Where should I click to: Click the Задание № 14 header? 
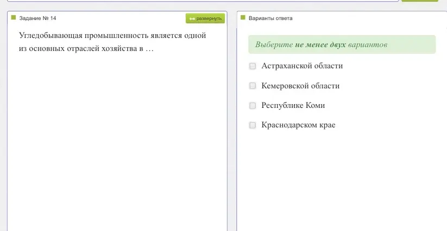pyautogui.click(x=37, y=18)
